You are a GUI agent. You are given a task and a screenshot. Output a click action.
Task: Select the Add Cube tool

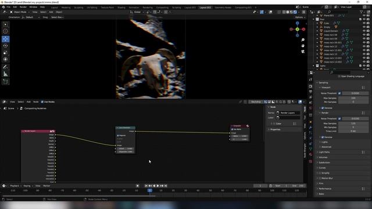tap(5, 82)
